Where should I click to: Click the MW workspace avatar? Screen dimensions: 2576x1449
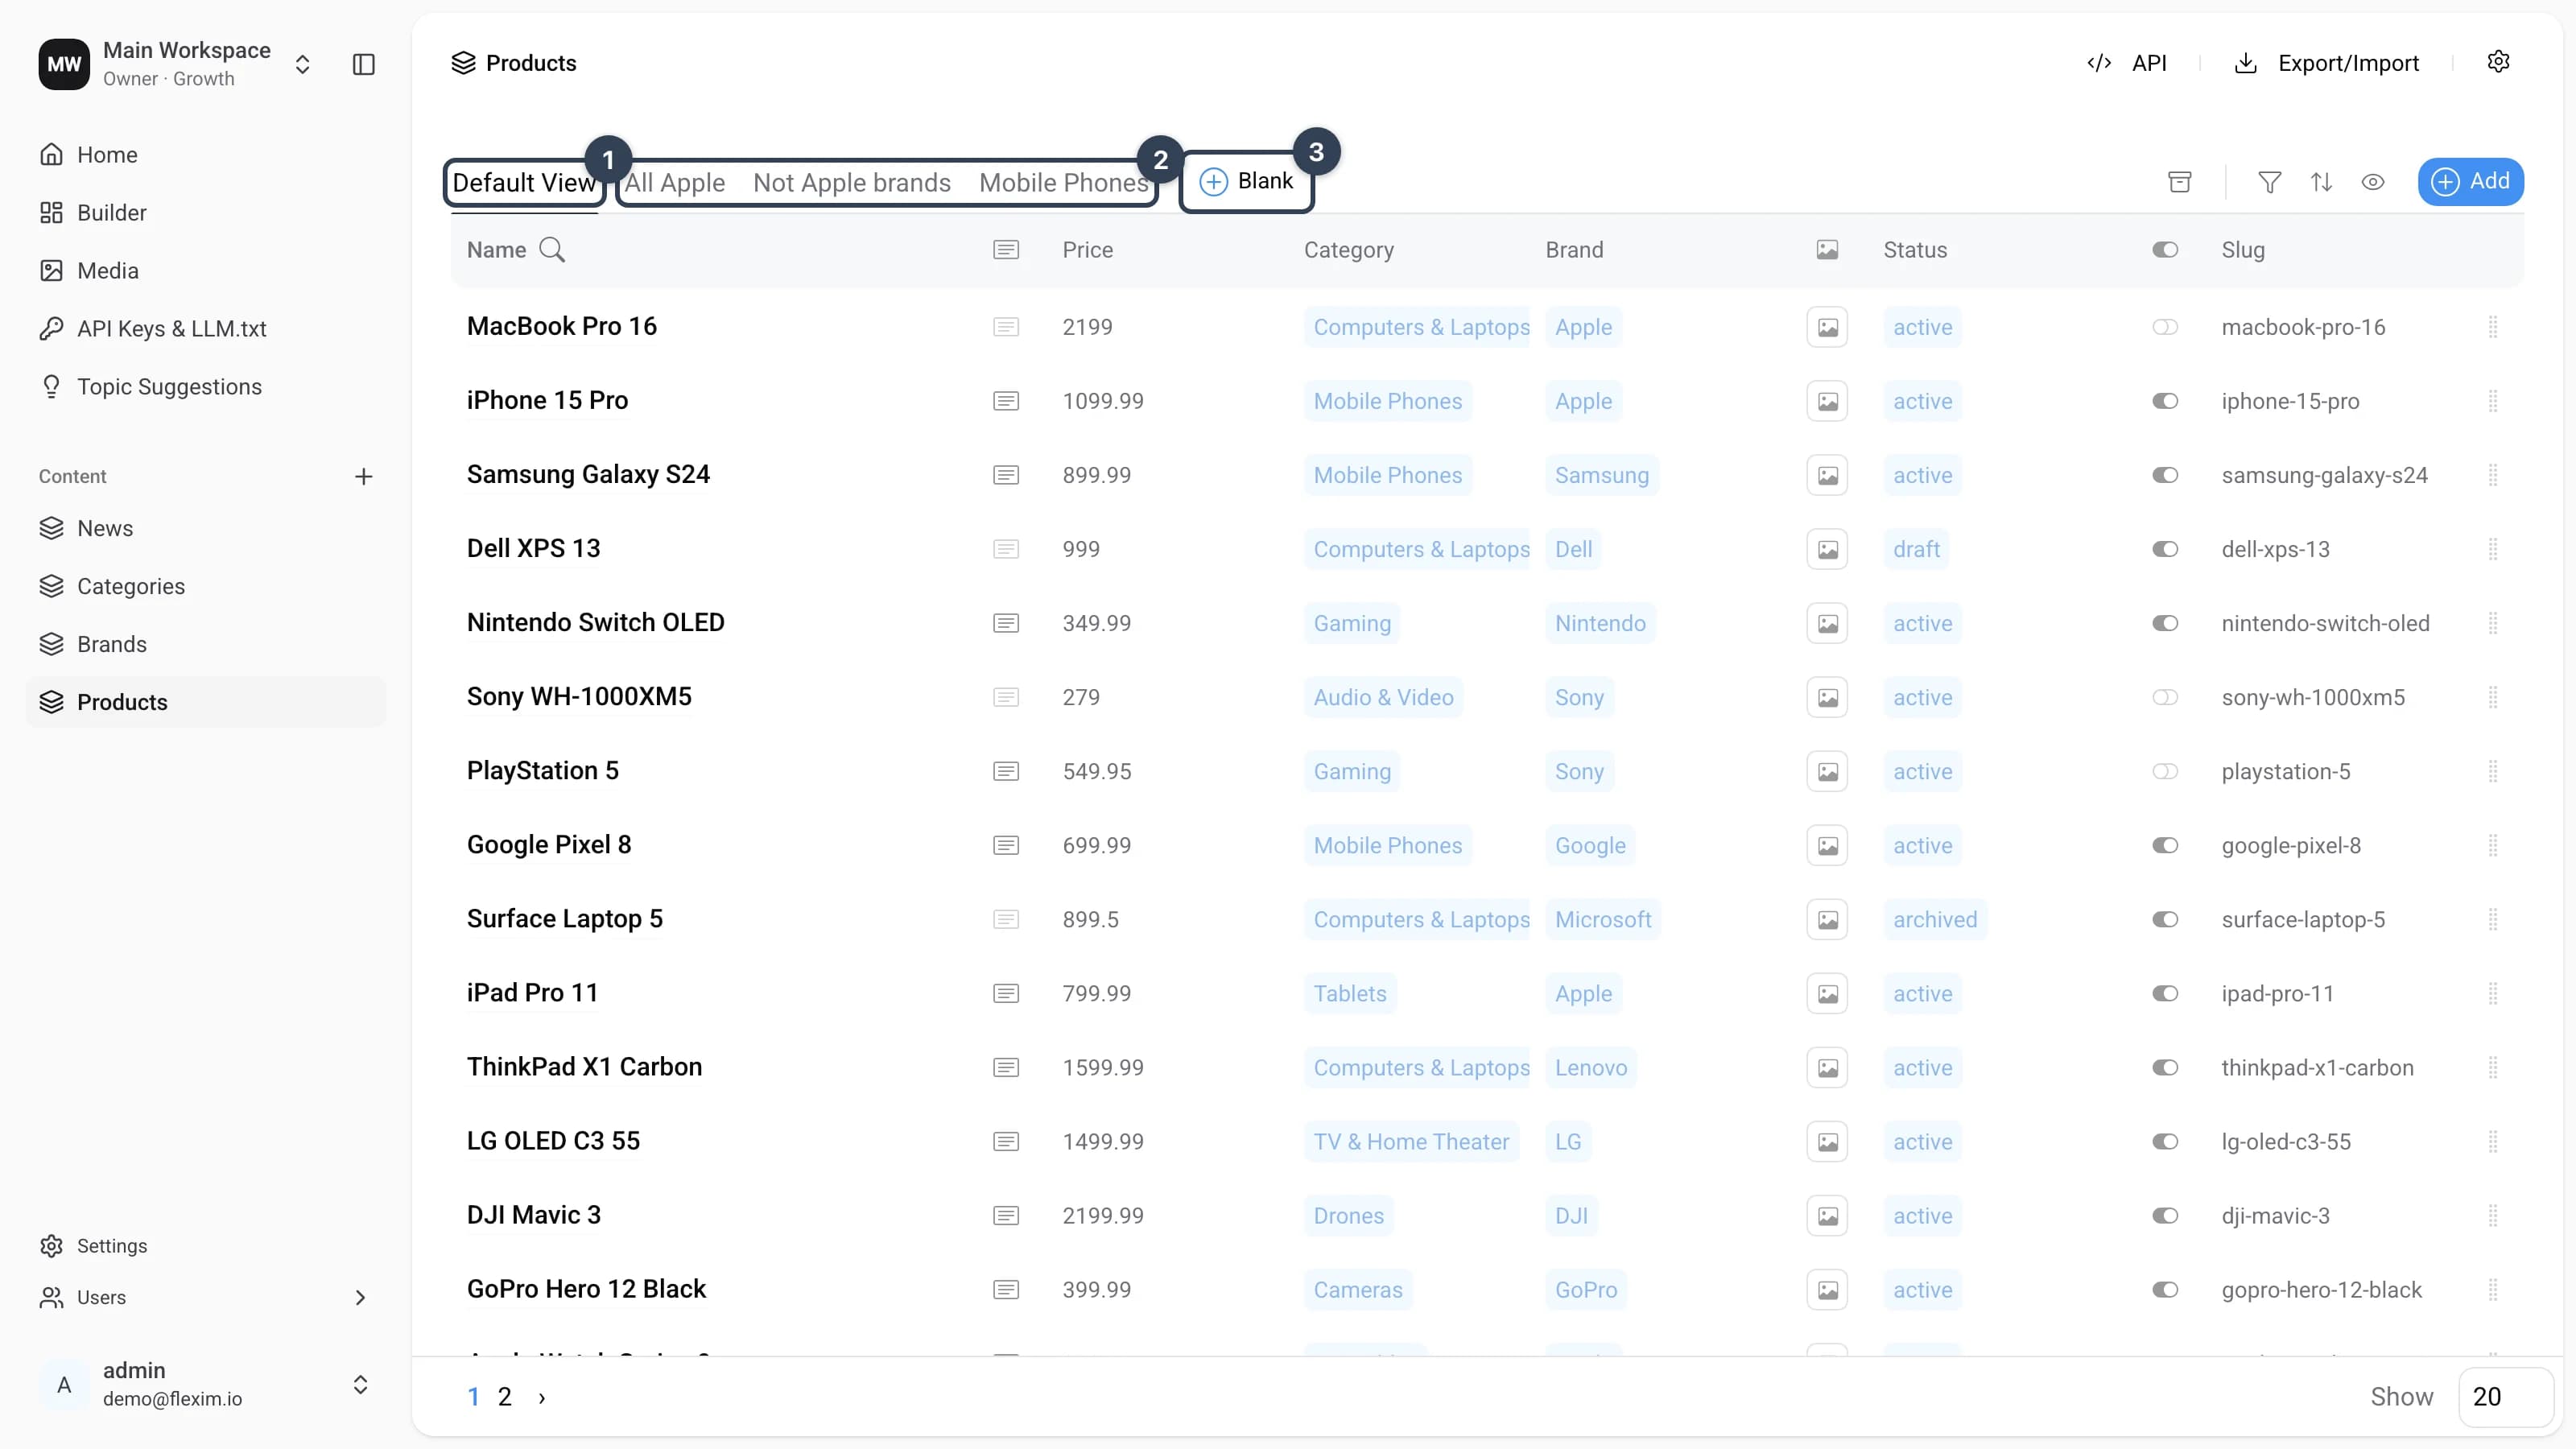[x=64, y=64]
